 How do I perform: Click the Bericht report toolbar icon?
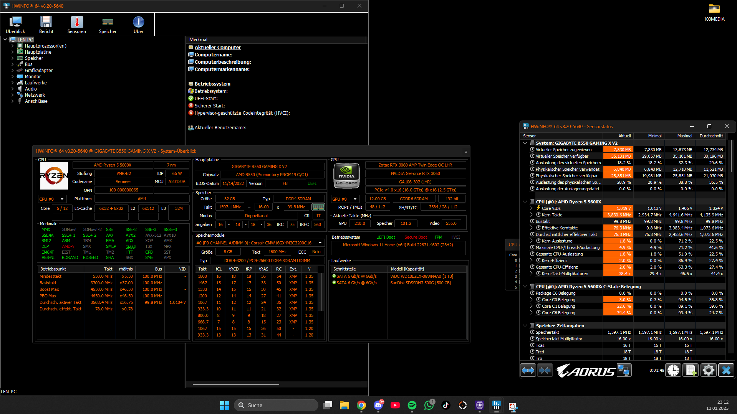(x=46, y=25)
